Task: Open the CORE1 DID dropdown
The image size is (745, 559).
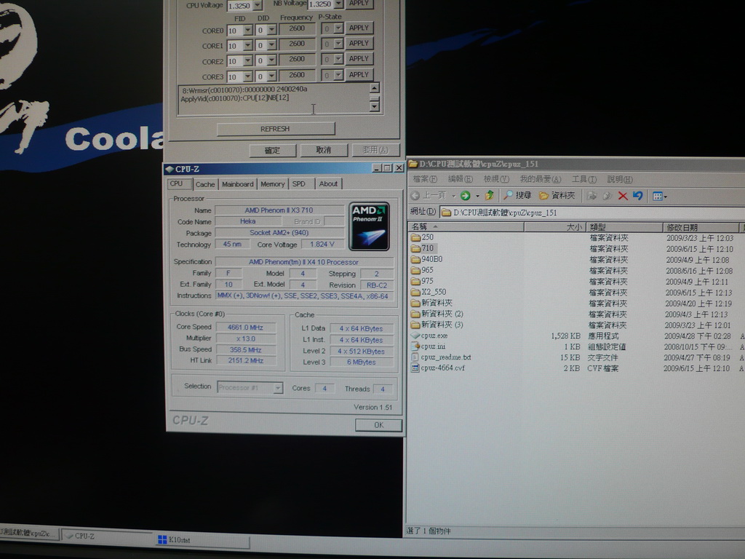Action: coord(271,45)
